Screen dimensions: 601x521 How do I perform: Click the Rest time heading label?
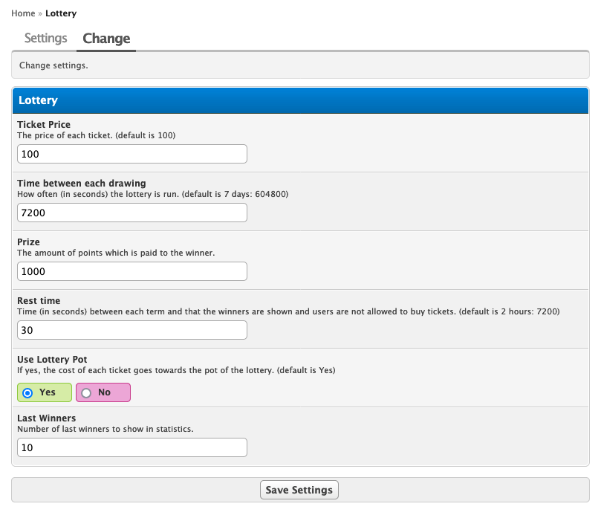tap(39, 300)
